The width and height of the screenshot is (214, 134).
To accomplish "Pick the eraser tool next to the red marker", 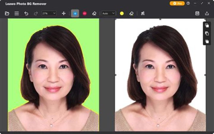I will [x=94, y=13].
